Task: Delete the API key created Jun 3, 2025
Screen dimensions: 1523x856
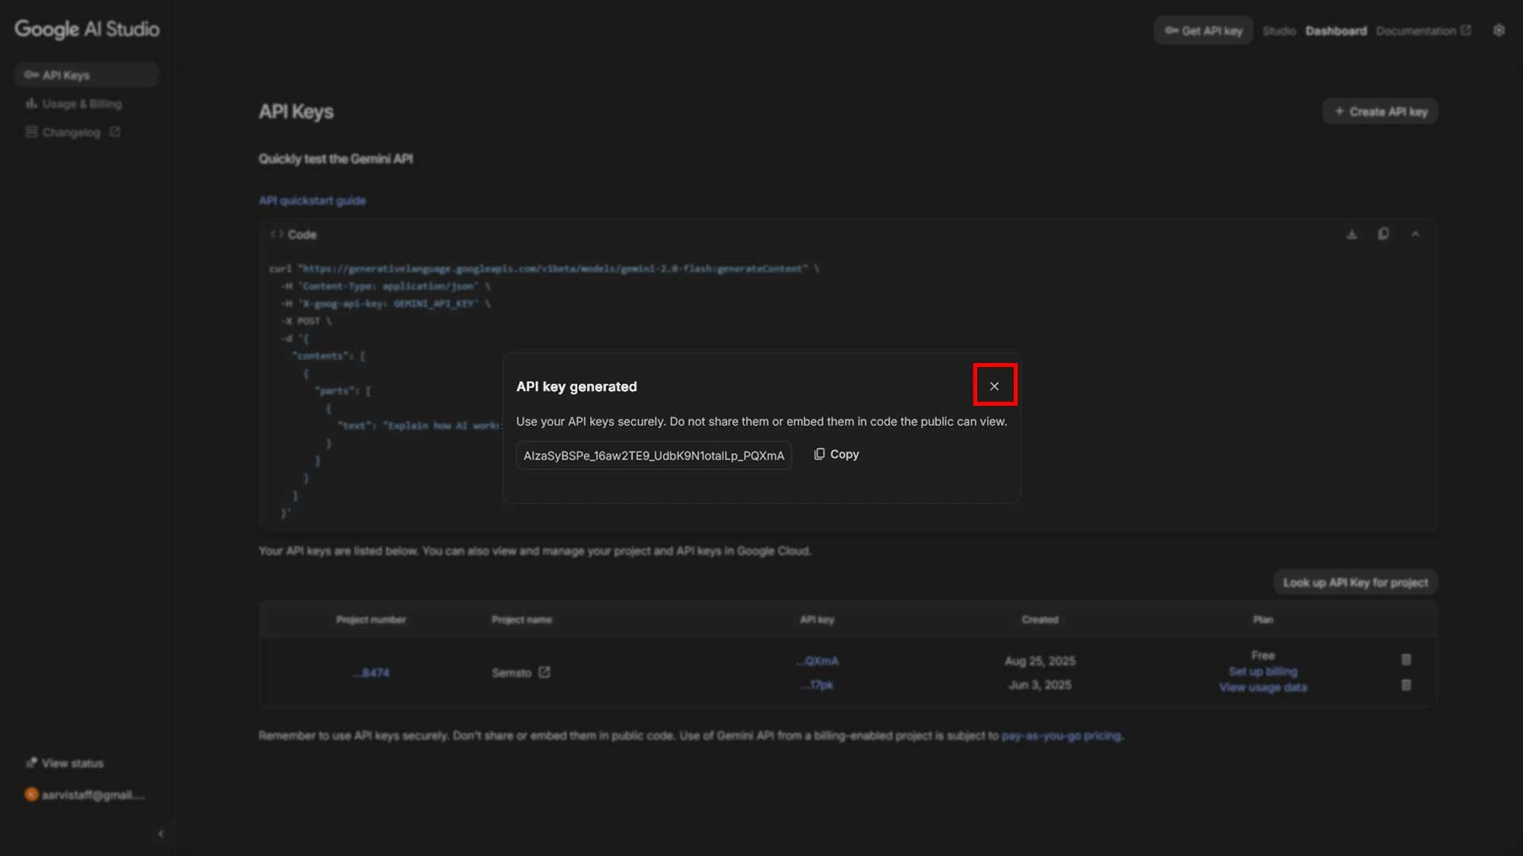Action: (1406, 685)
